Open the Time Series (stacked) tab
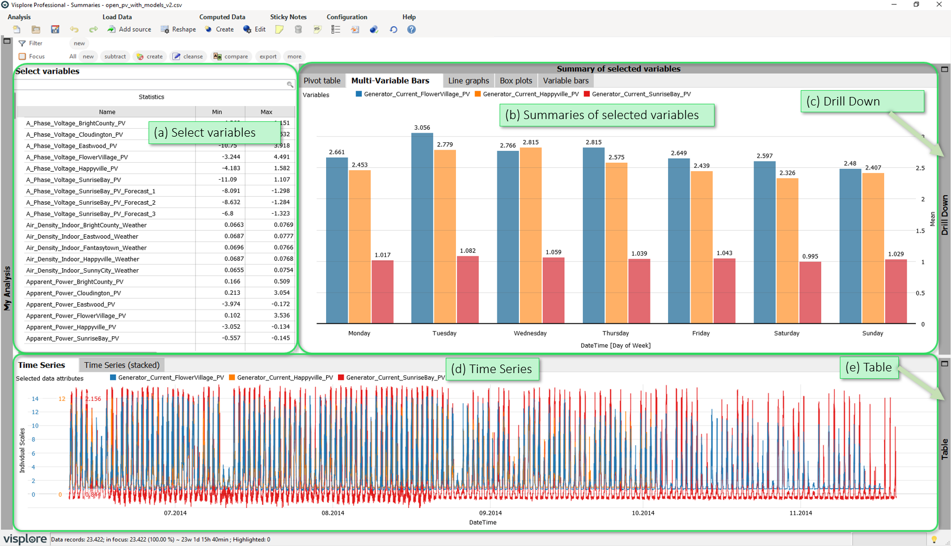The height and width of the screenshot is (546, 951). [x=122, y=365]
